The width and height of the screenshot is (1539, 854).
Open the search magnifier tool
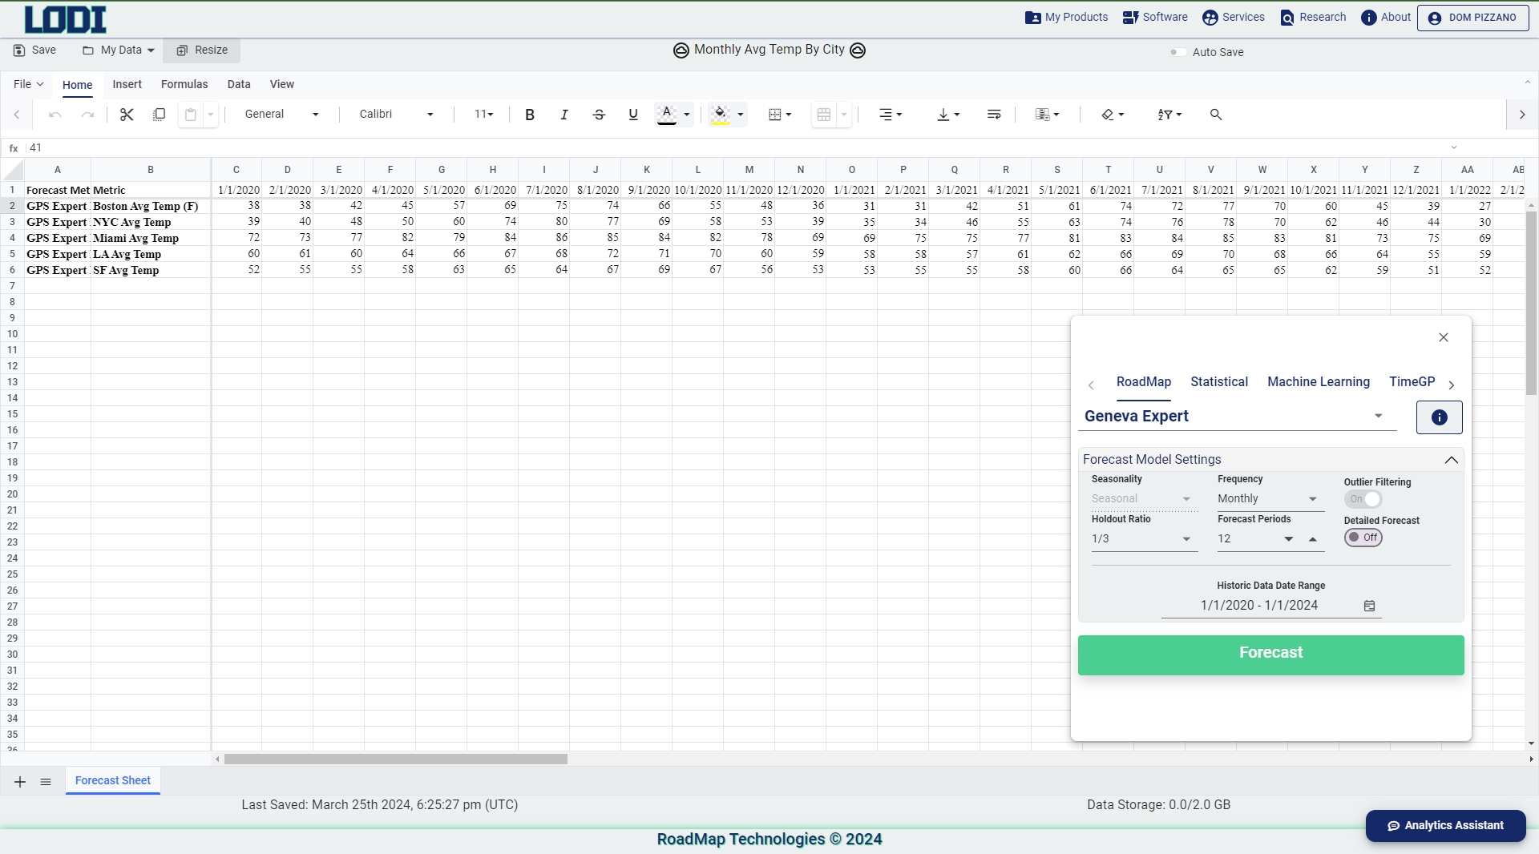coord(1216,115)
